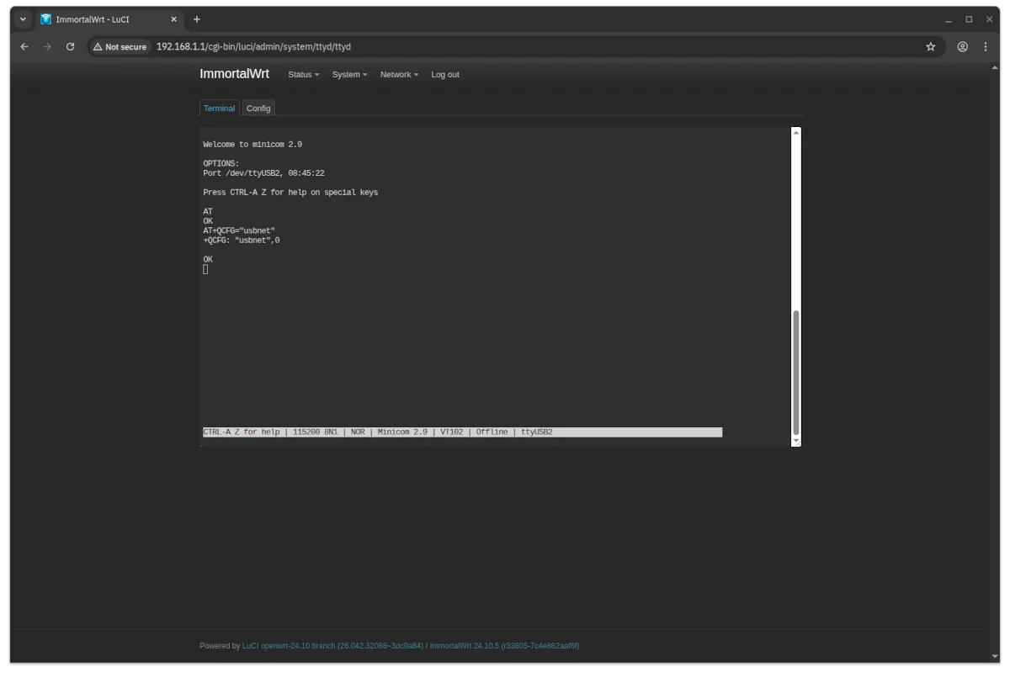Bookmark this page with the star icon
The image size is (1010, 683).
click(930, 47)
